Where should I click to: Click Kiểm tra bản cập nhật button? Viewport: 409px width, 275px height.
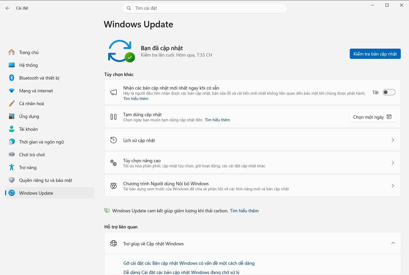375,54
